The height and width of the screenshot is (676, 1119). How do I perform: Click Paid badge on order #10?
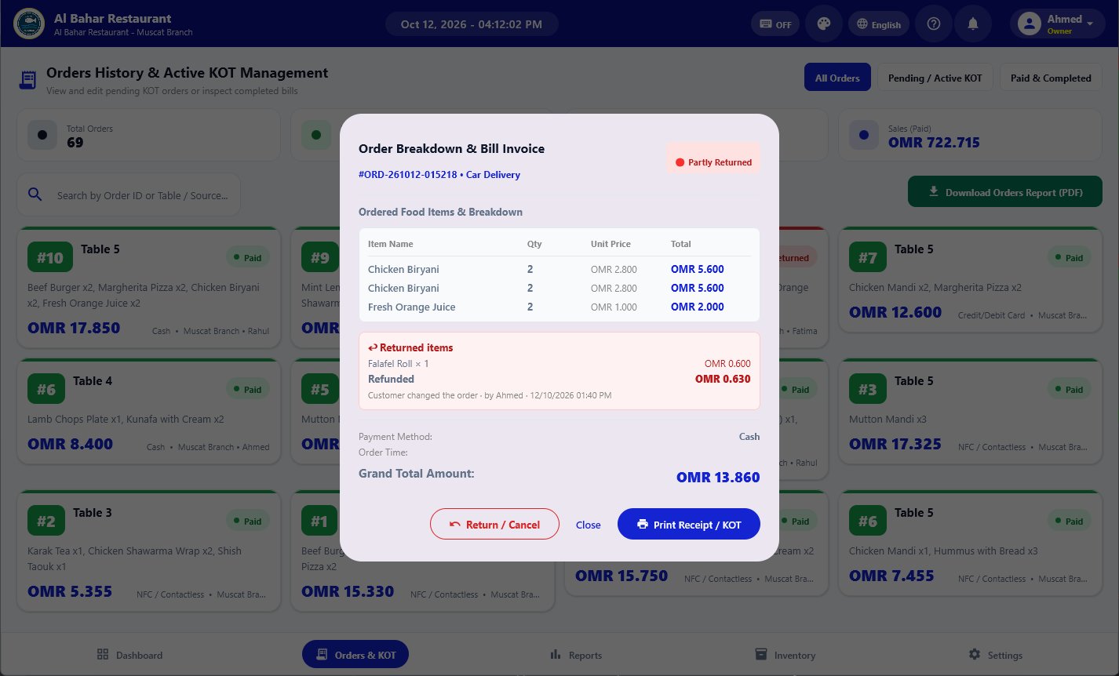point(247,257)
